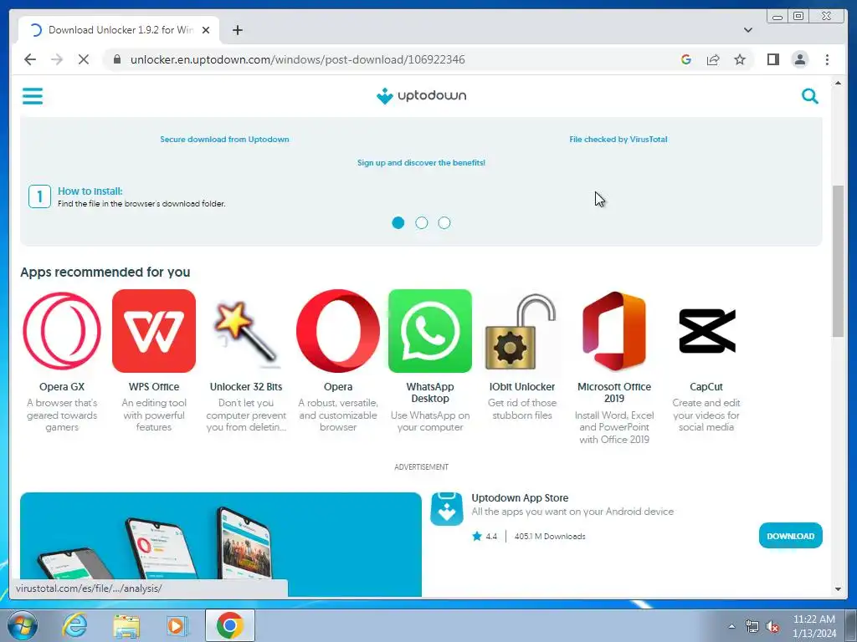Open WhatsApp Desktop title link
This screenshot has height=642, width=857.
pos(430,393)
